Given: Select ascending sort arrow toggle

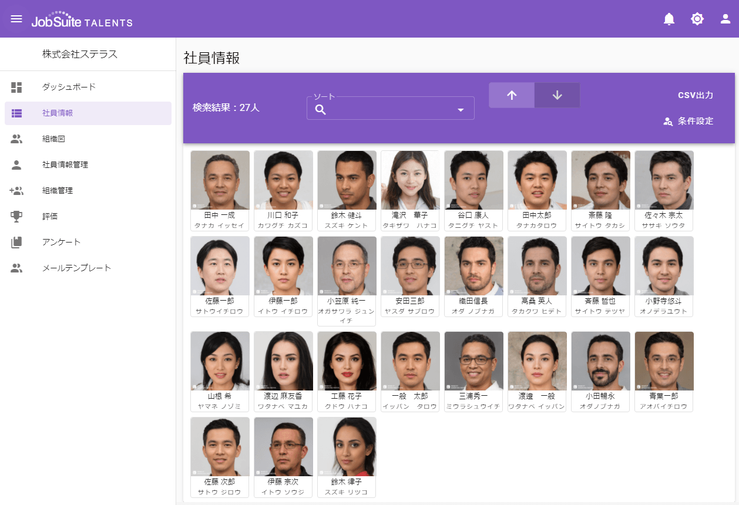Looking at the screenshot, I should click(511, 95).
